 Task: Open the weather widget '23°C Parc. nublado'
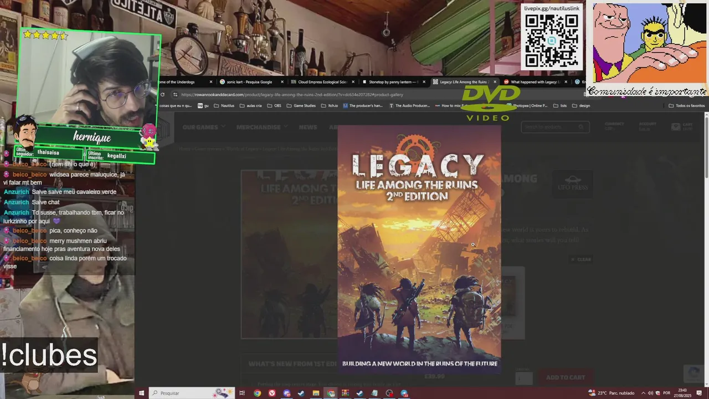[x=611, y=393]
